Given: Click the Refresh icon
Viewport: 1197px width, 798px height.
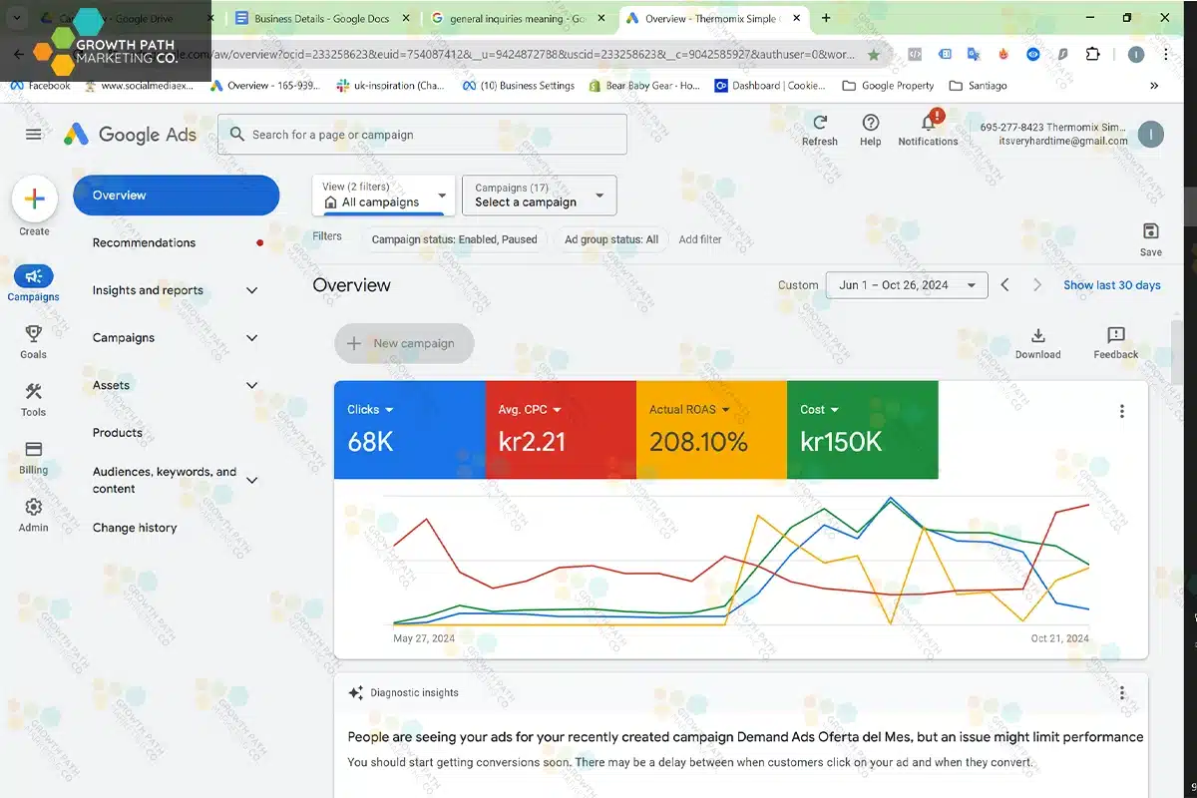Looking at the screenshot, I should click(x=819, y=123).
